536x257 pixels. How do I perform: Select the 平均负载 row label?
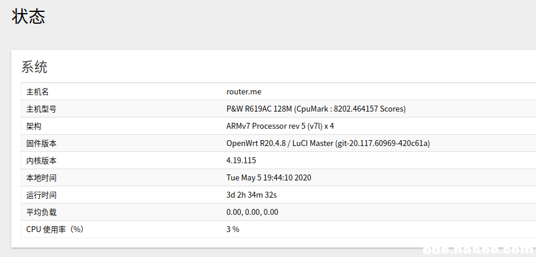click(42, 212)
